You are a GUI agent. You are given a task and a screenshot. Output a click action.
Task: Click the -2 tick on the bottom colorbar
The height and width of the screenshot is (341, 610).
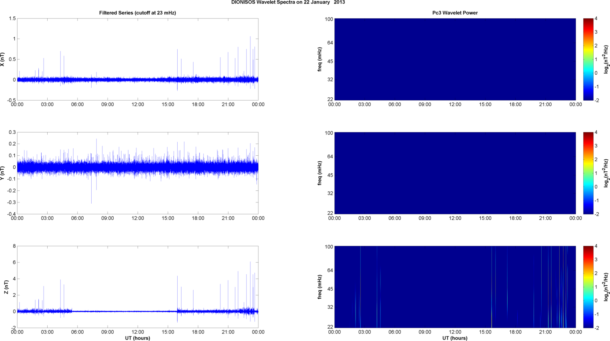tap(596, 328)
